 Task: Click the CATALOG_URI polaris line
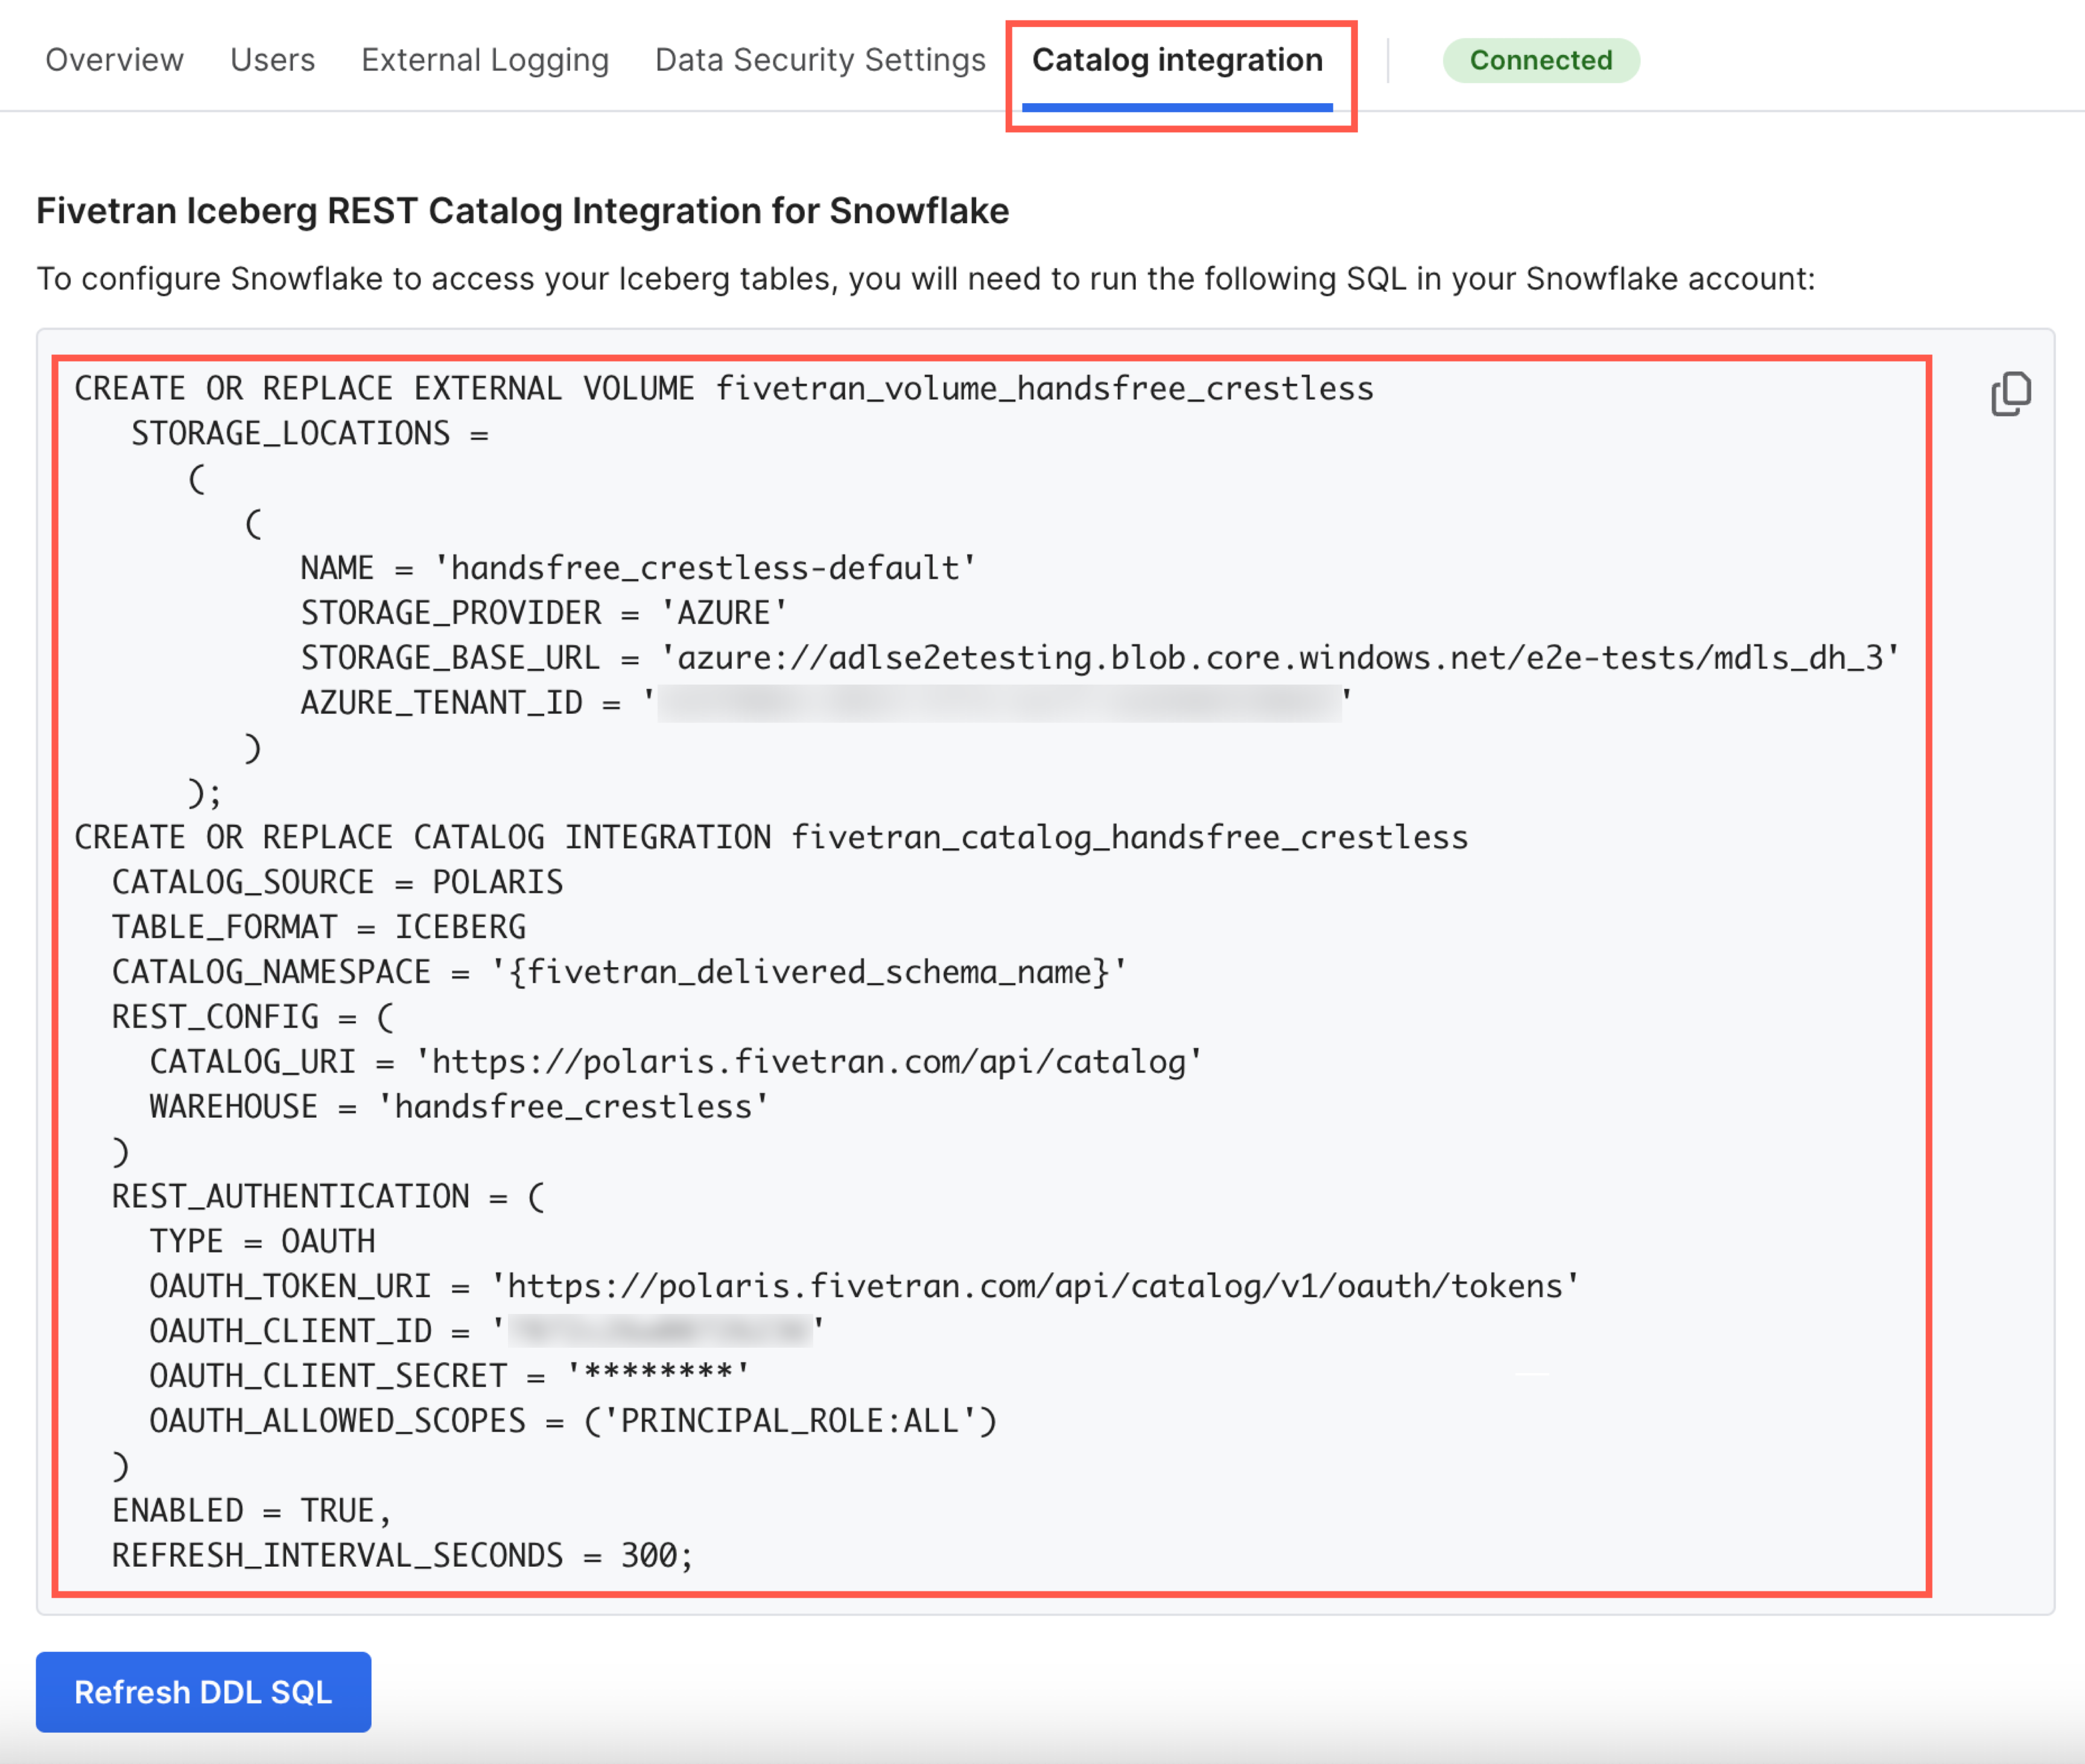(675, 1062)
